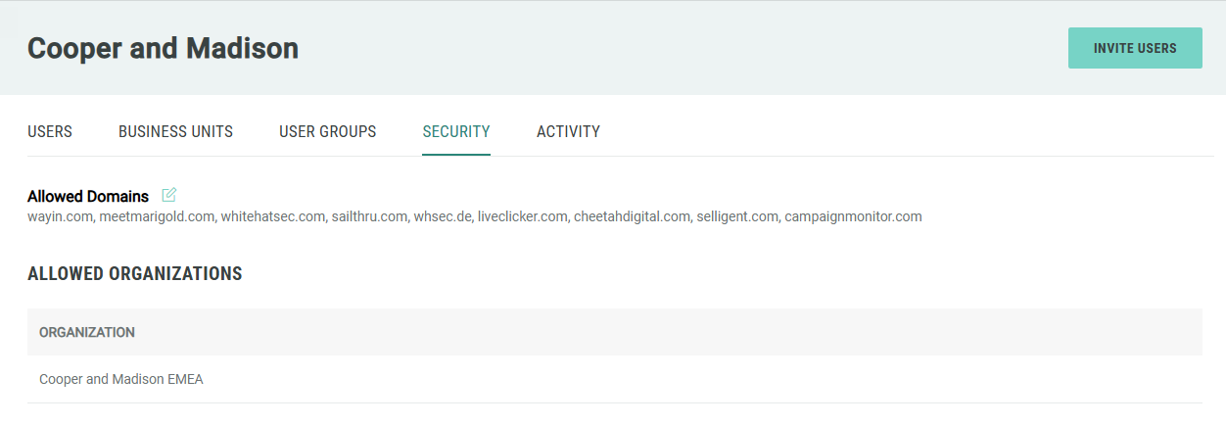Click the Allowed Domains label
The height and width of the screenshot is (425, 1226).
tap(88, 197)
